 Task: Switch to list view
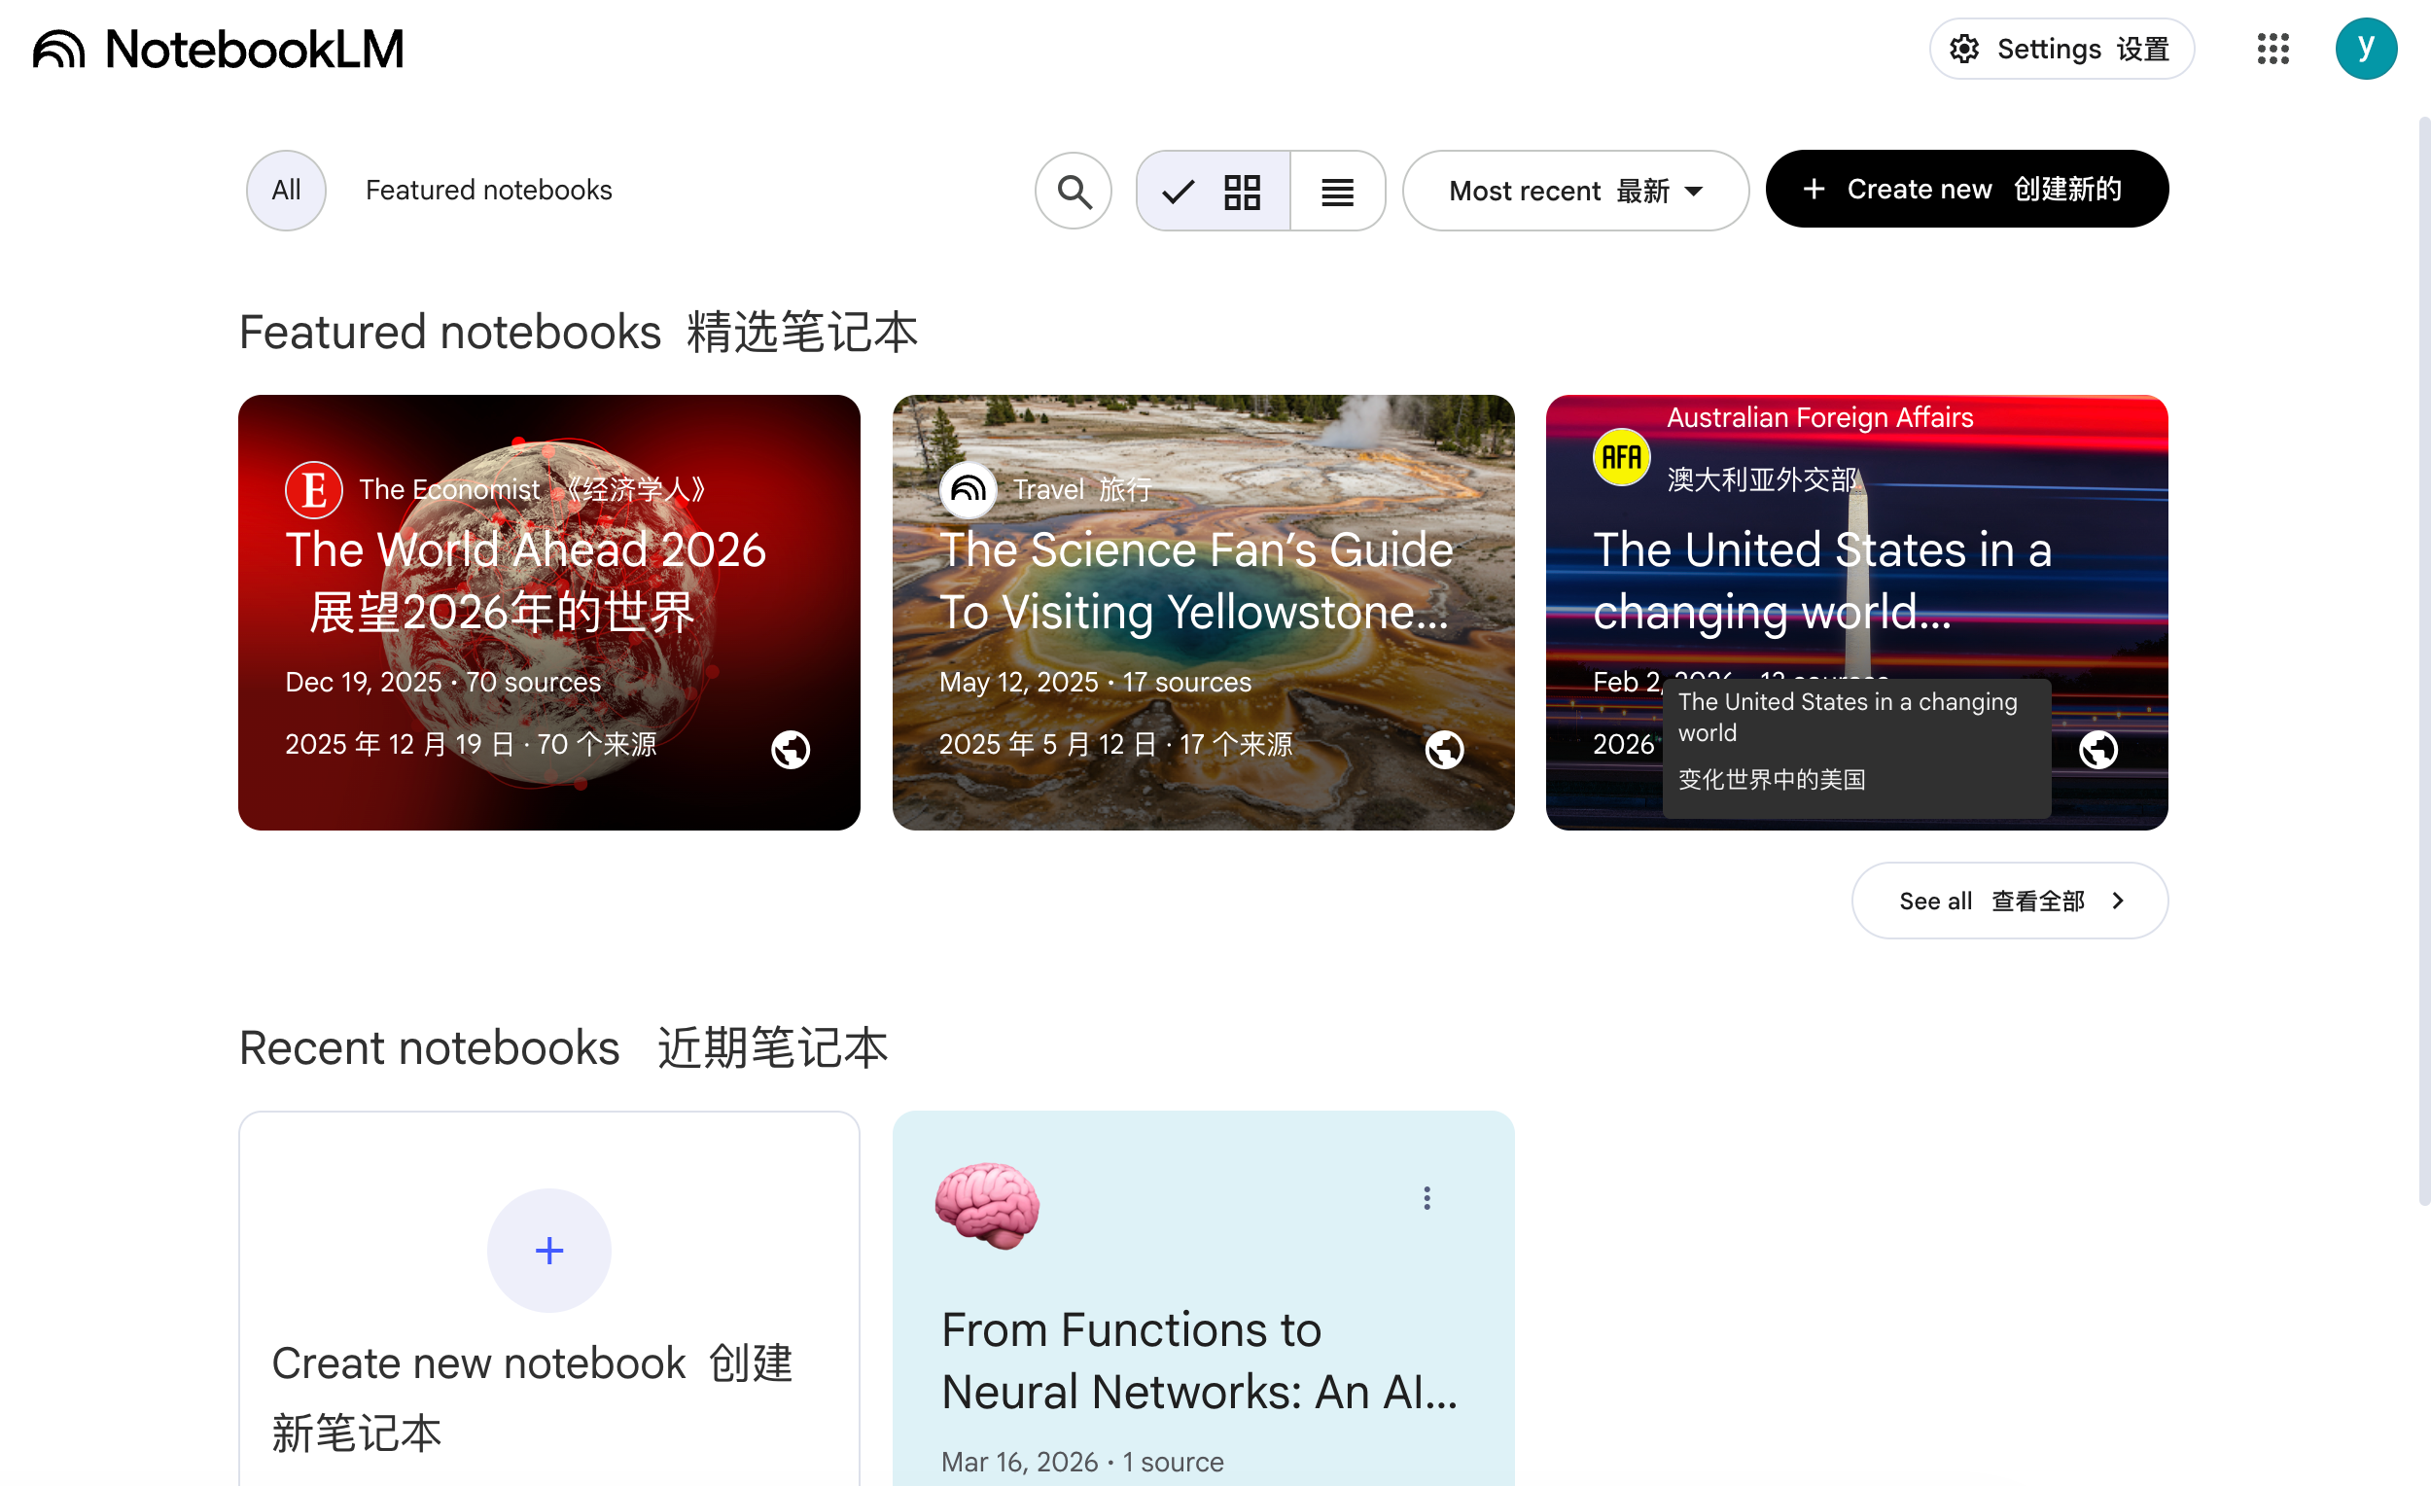pos(1337,191)
